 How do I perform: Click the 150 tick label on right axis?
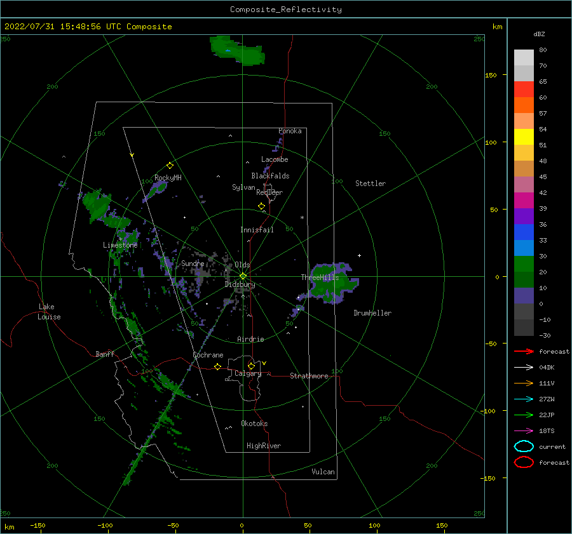[x=491, y=75]
